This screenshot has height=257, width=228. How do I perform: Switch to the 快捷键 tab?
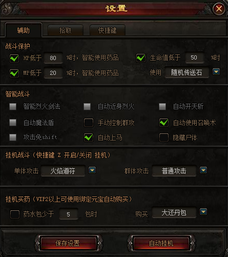pyautogui.click(x=108, y=30)
